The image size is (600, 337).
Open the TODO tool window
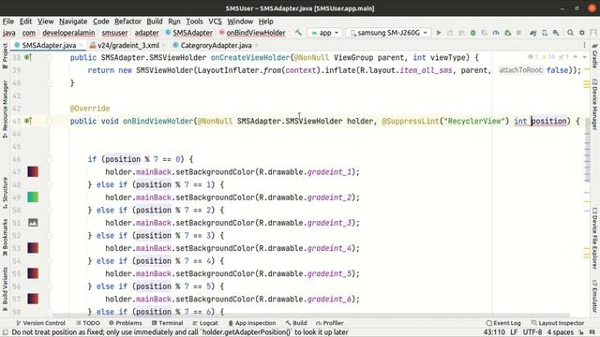[88, 323]
